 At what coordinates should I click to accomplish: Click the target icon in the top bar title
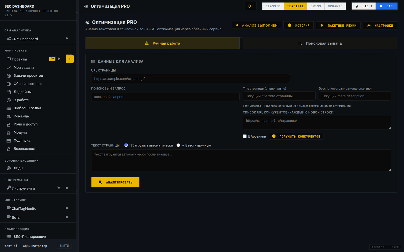click(86, 7)
